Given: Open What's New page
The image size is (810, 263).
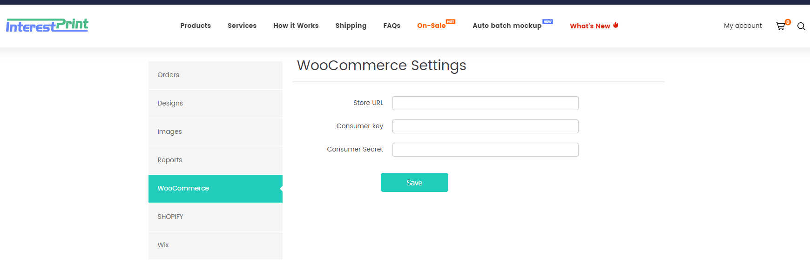Looking at the screenshot, I should [x=590, y=26].
